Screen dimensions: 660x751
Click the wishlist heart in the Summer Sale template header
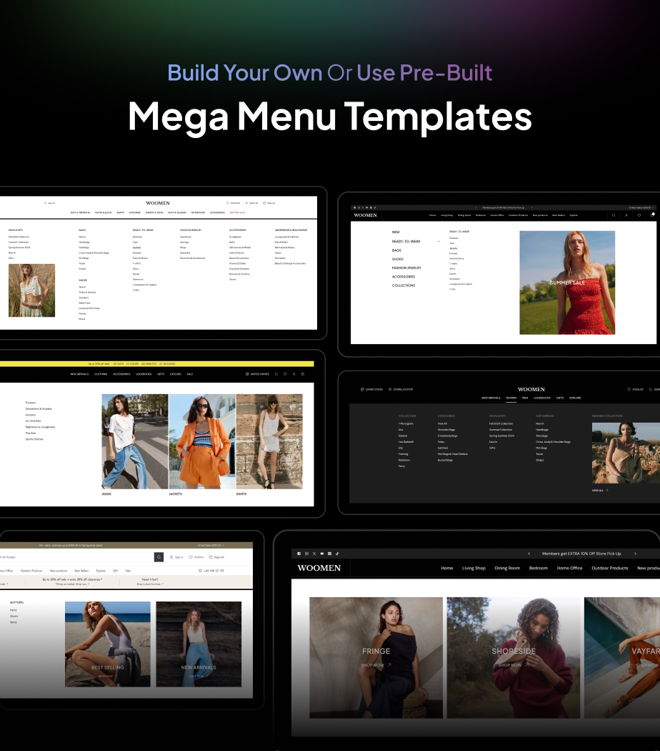[639, 215]
